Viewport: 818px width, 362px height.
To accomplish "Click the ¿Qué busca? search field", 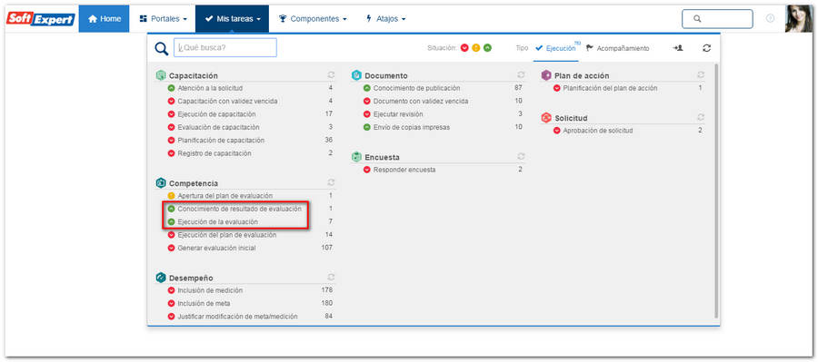I will pyautogui.click(x=224, y=47).
